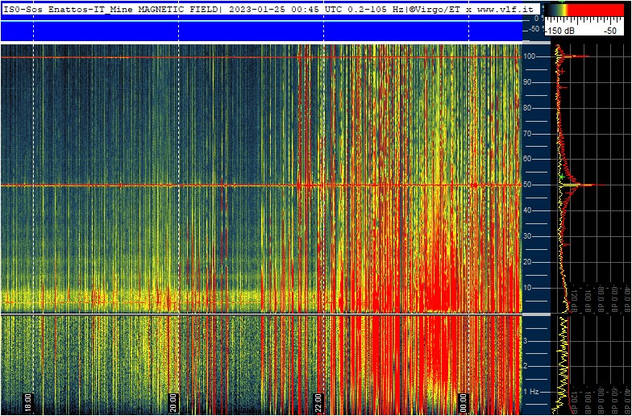Click the blue amplitude strip at top

[260, 31]
